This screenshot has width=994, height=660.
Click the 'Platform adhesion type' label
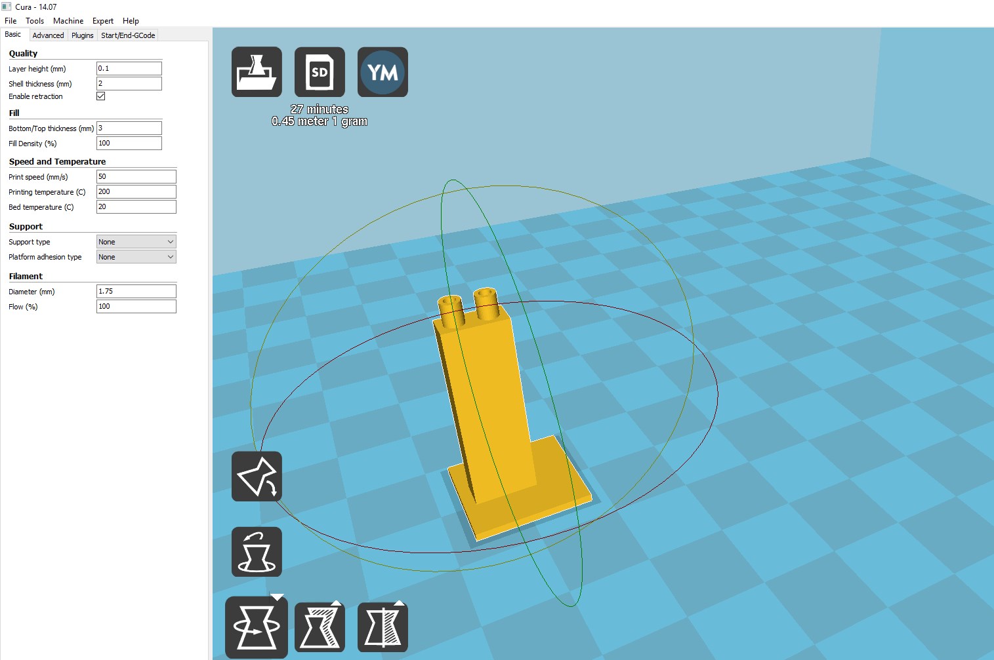(x=45, y=257)
